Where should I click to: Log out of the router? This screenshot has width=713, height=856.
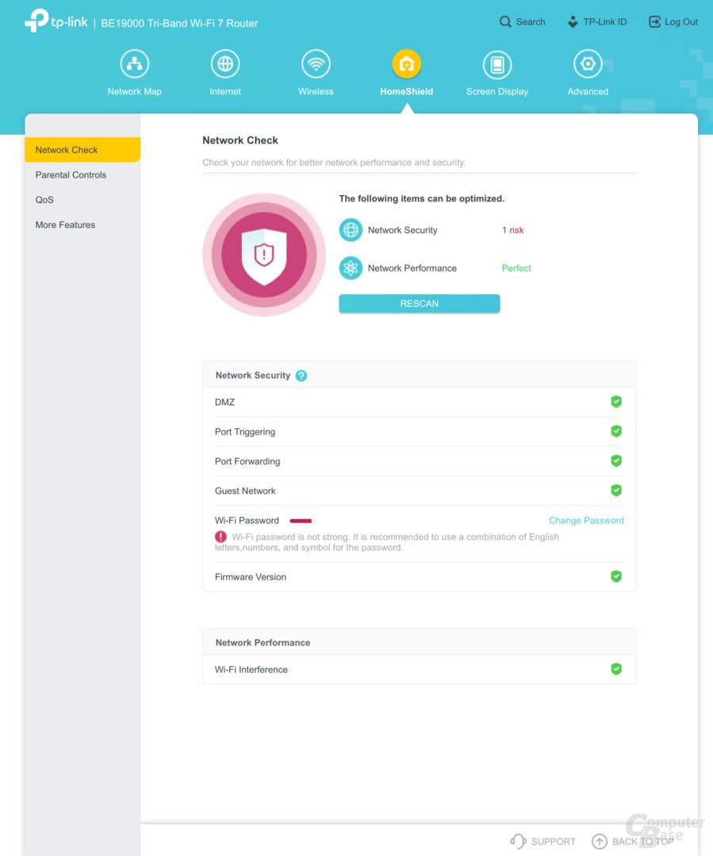click(x=673, y=22)
